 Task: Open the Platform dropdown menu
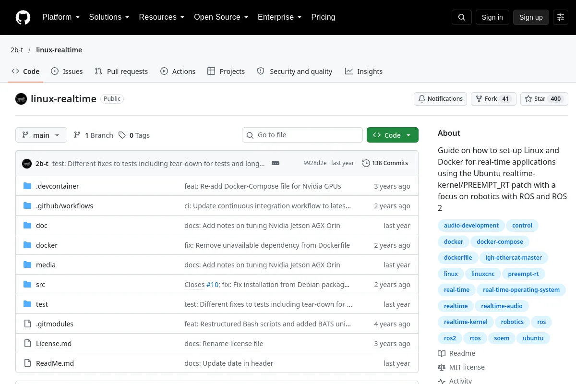click(61, 17)
